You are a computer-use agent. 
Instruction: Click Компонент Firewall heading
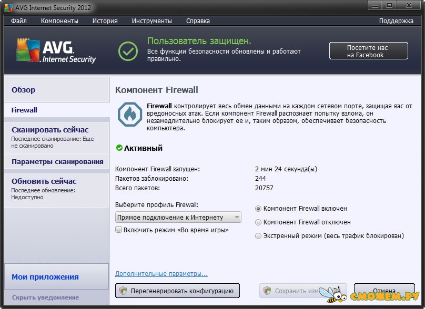pyautogui.click(x=157, y=90)
